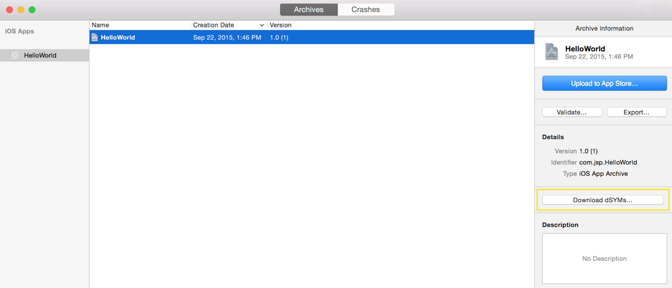
Task: Open the Validate dialog
Action: [x=572, y=112]
